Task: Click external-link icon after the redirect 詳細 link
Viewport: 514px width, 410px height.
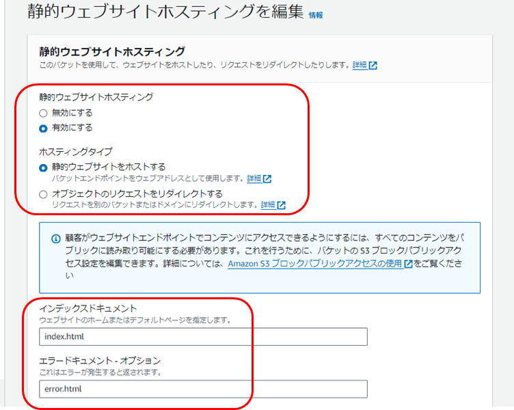Action: pos(281,206)
